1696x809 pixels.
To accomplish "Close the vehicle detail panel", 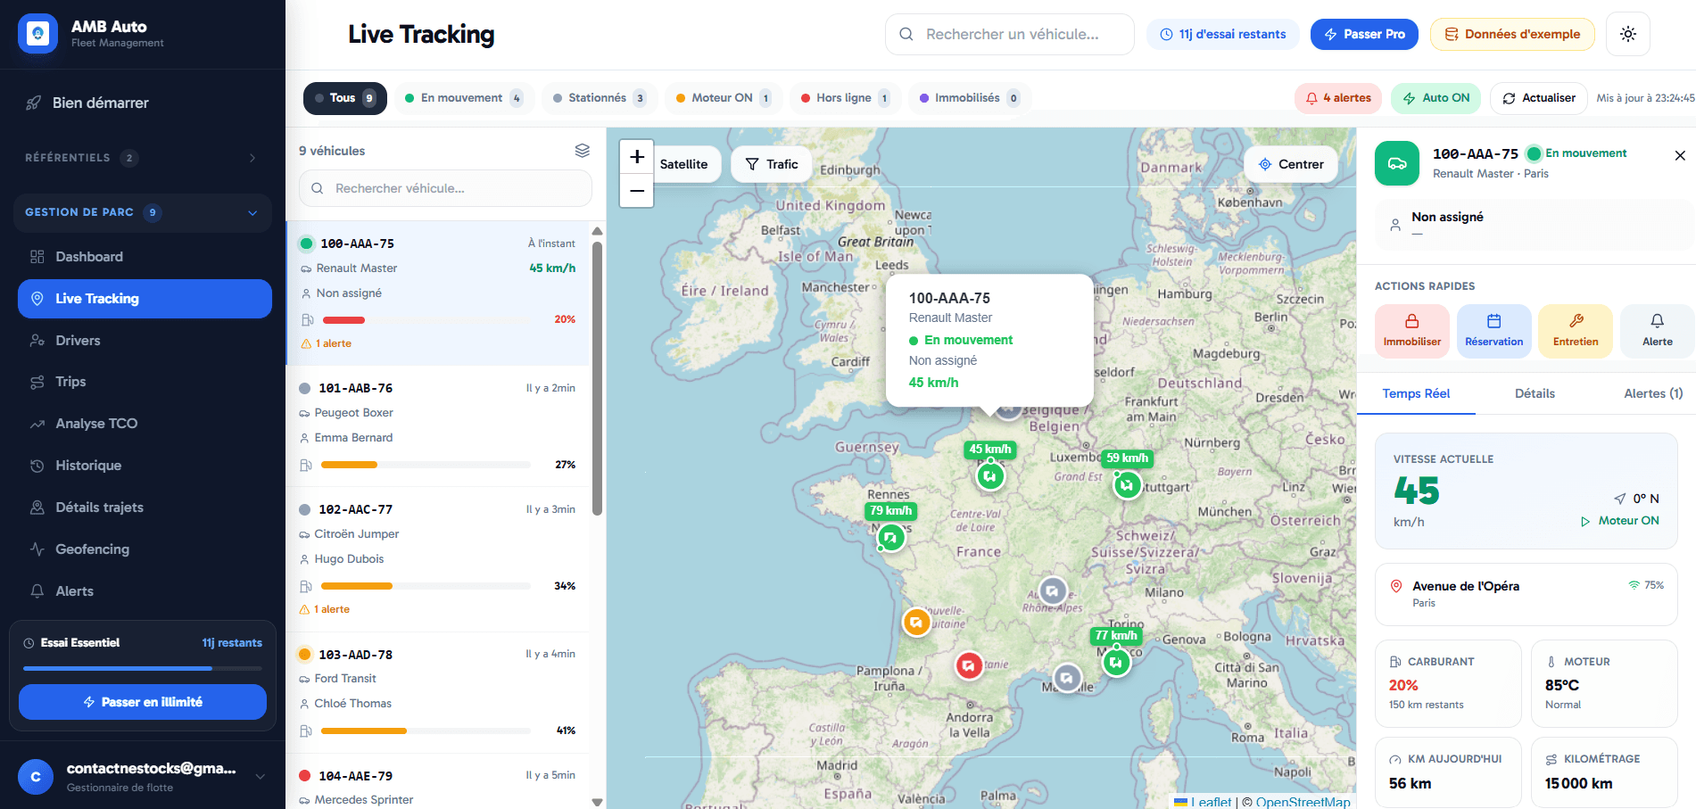I will point(1680,155).
